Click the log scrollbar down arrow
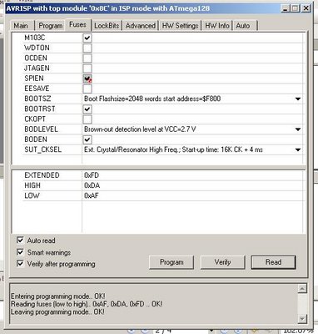Screen dimensions: 318x334 (302, 318)
